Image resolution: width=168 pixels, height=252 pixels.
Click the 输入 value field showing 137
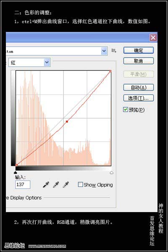(x=23, y=184)
